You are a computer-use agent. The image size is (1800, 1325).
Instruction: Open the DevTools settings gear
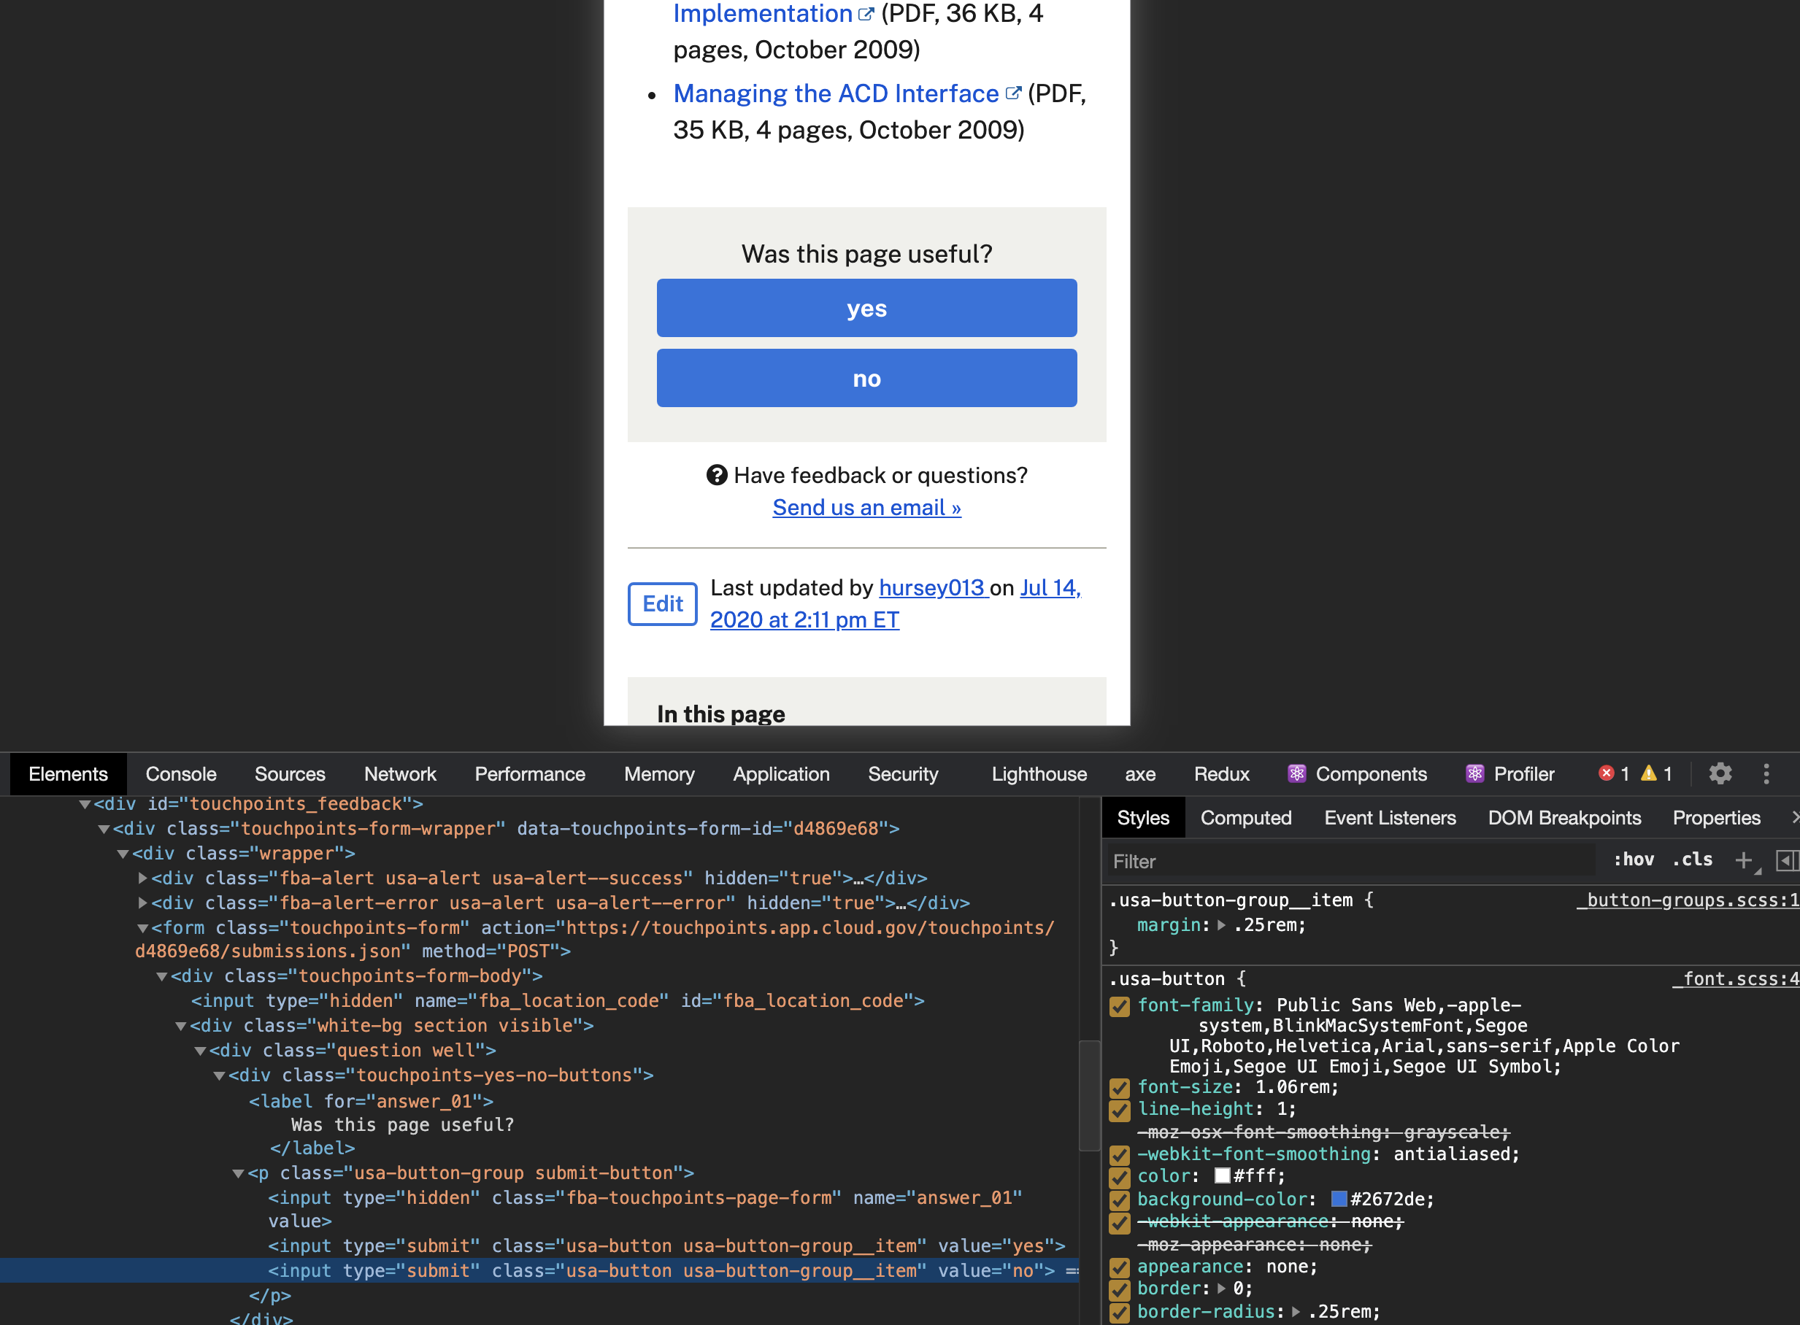click(x=1720, y=774)
